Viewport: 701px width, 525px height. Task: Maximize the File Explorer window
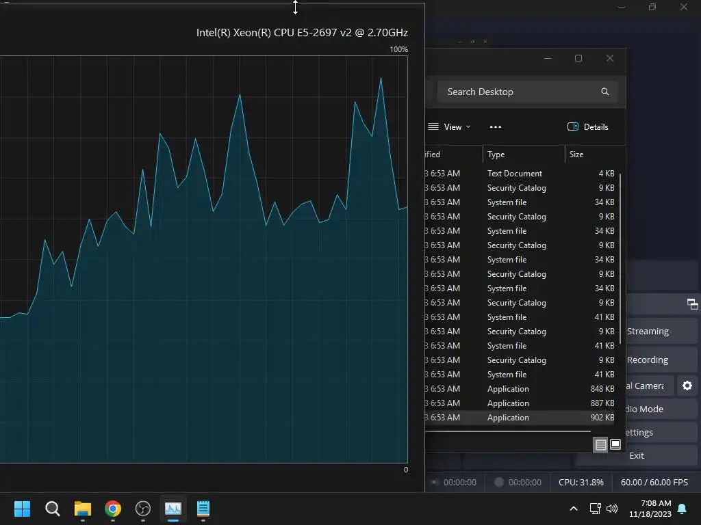click(x=578, y=59)
